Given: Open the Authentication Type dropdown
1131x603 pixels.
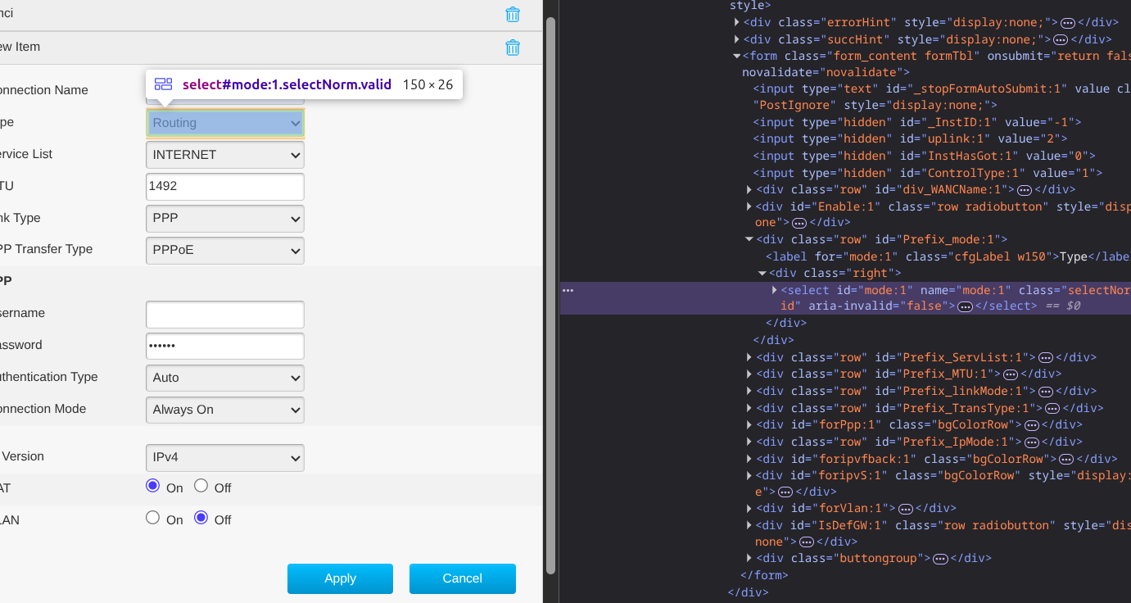Looking at the screenshot, I should tap(224, 378).
